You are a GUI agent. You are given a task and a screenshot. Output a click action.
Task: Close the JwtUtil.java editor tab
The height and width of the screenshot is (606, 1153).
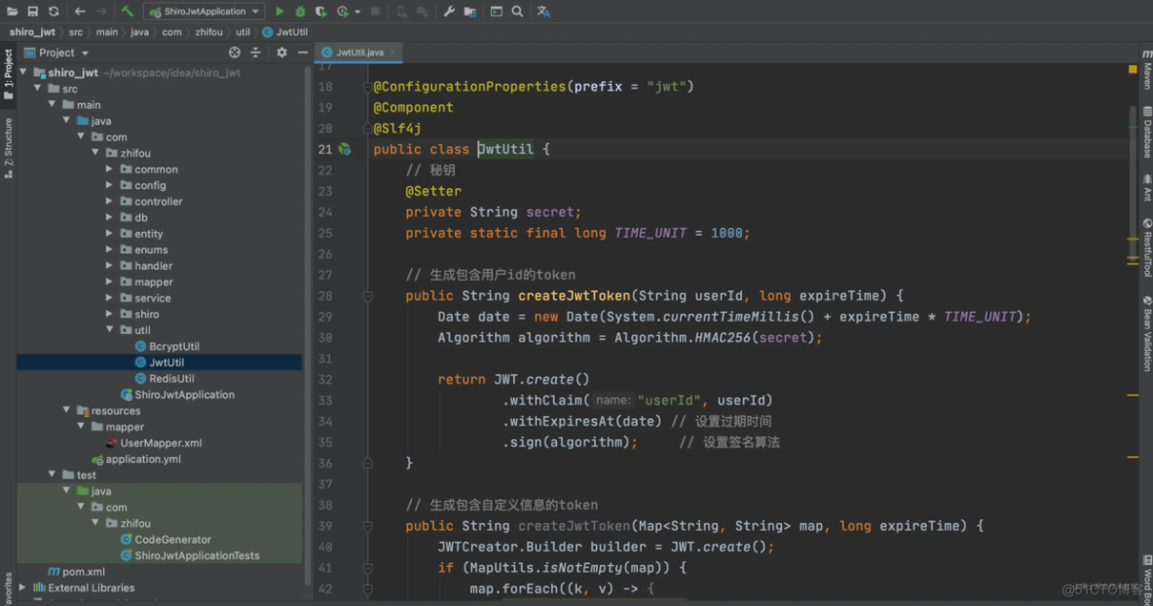click(393, 53)
